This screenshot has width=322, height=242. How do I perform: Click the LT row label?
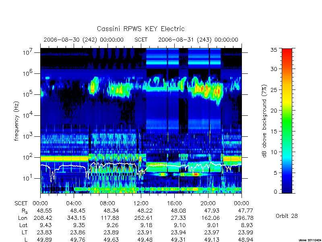tap(25, 232)
